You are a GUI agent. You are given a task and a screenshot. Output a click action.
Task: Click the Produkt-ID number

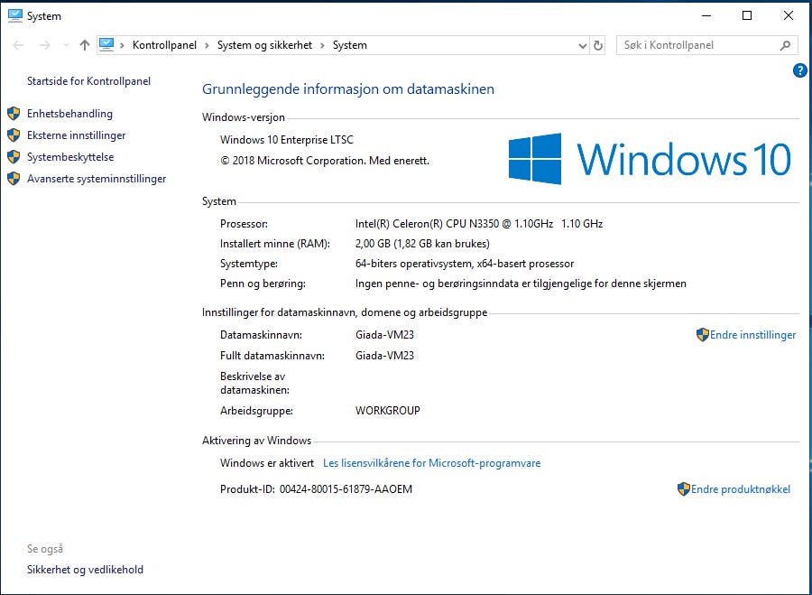(346, 489)
